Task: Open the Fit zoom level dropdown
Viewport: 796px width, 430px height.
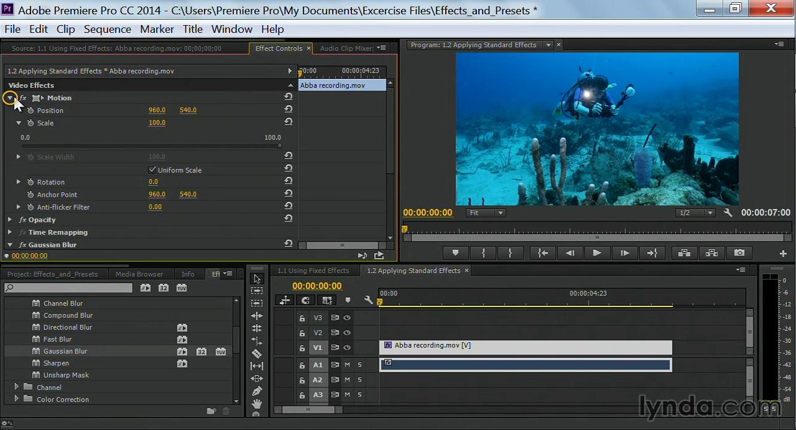Action: pos(486,213)
